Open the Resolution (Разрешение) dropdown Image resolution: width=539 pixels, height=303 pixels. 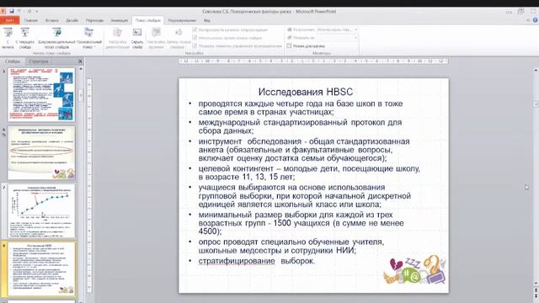(x=337, y=30)
